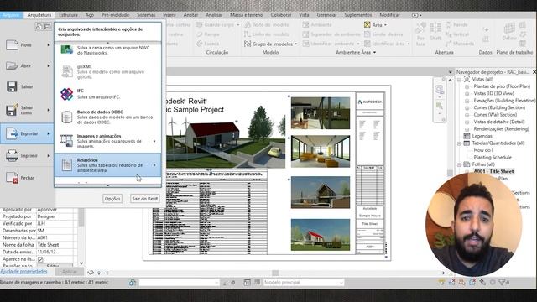
Task: Select the Relatórios export icon
Action: click(66, 164)
